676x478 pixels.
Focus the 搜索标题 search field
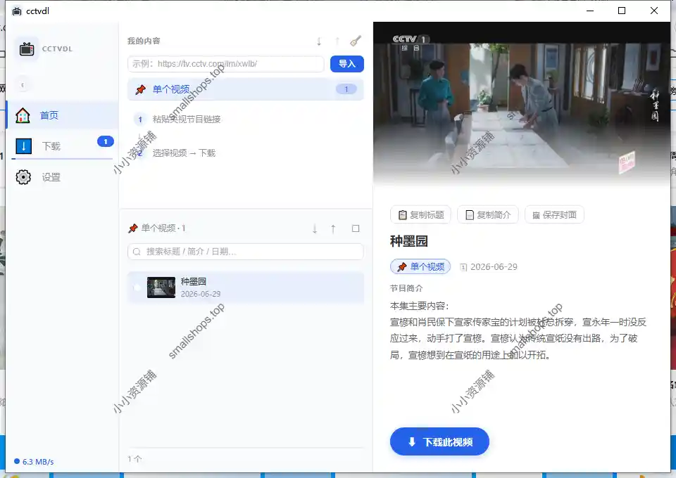[x=245, y=252]
